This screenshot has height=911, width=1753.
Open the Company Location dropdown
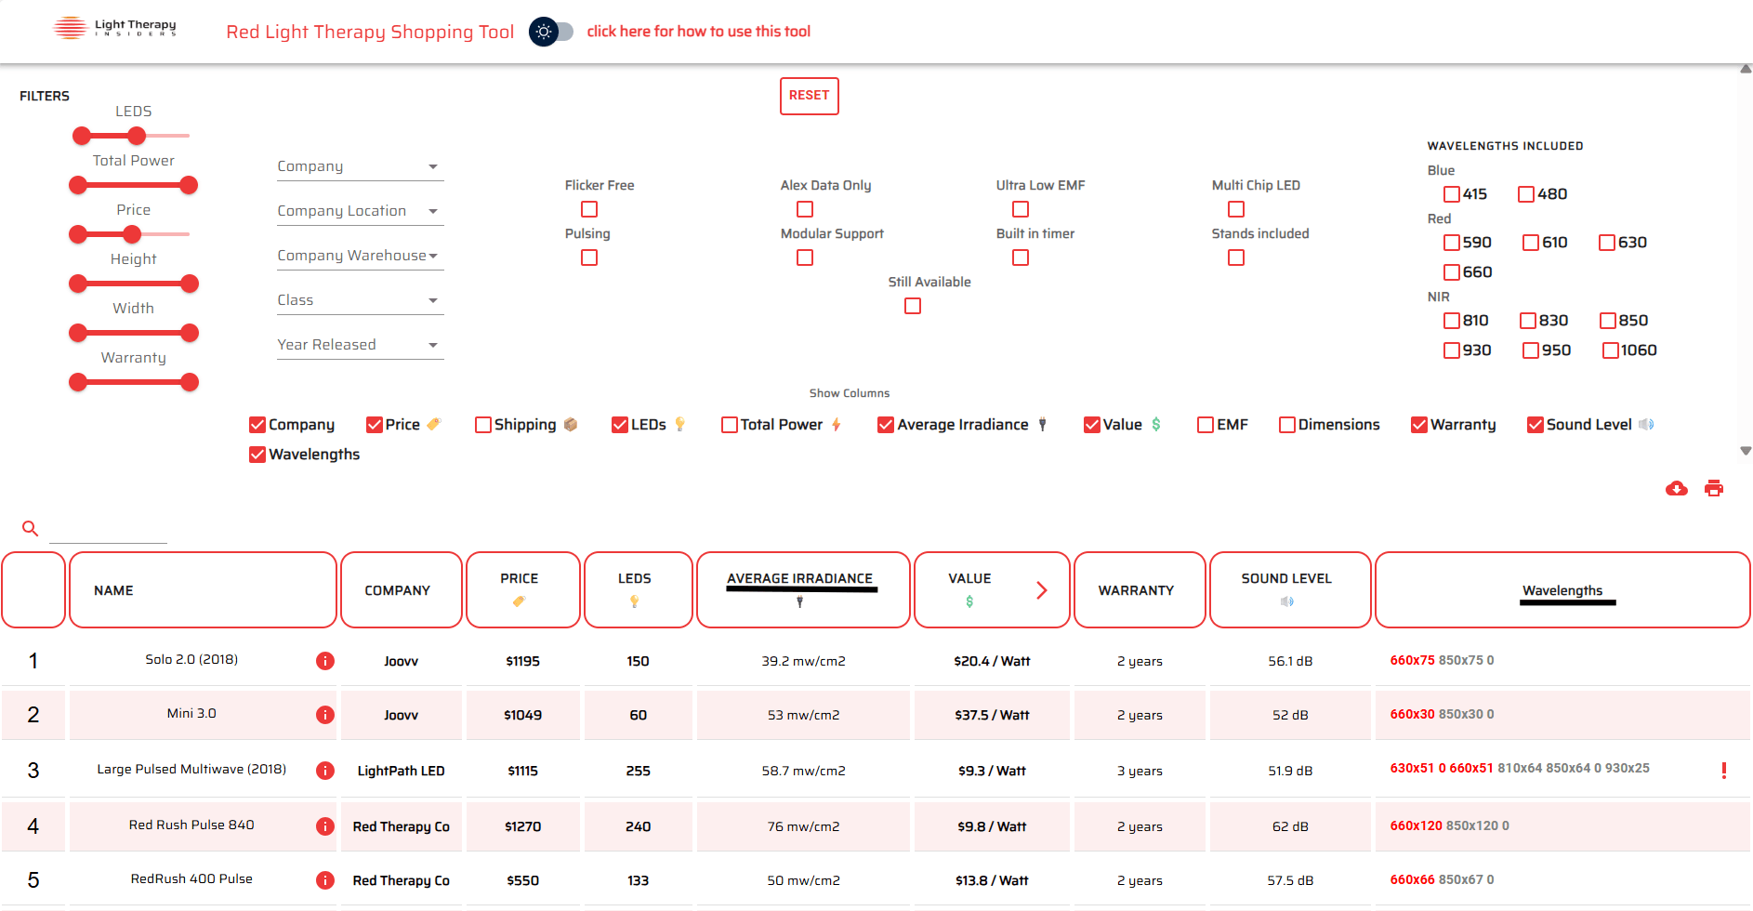click(361, 211)
